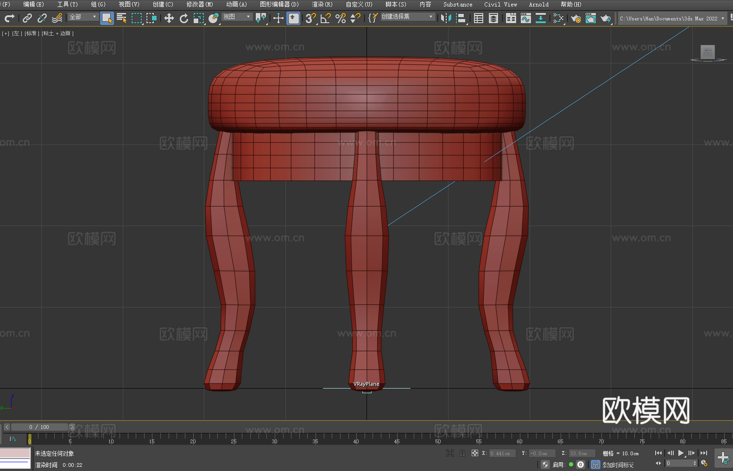Open the 工具(T) menu
Image resolution: width=733 pixels, height=471 pixels.
[x=68, y=4]
